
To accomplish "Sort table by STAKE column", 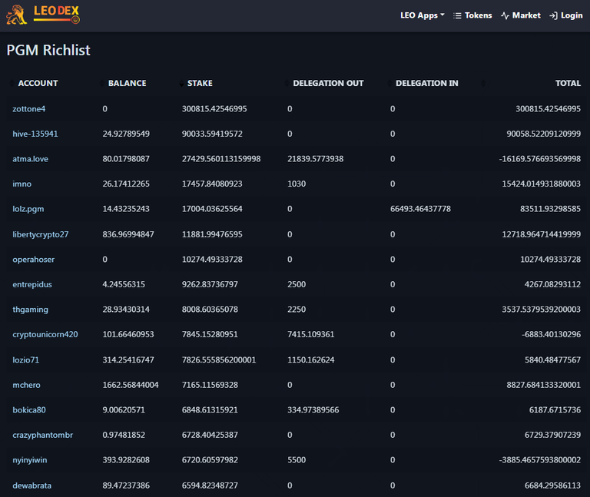I will coord(200,83).
